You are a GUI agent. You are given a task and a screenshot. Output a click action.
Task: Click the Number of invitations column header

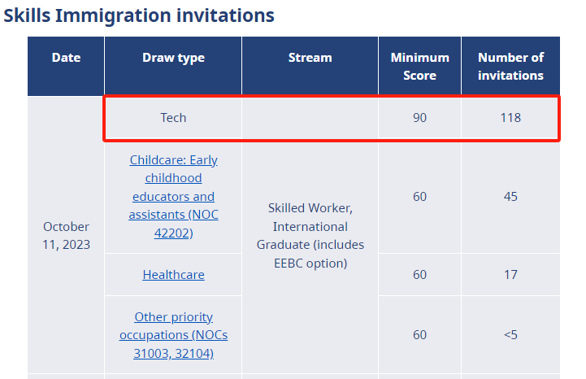point(510,66)
